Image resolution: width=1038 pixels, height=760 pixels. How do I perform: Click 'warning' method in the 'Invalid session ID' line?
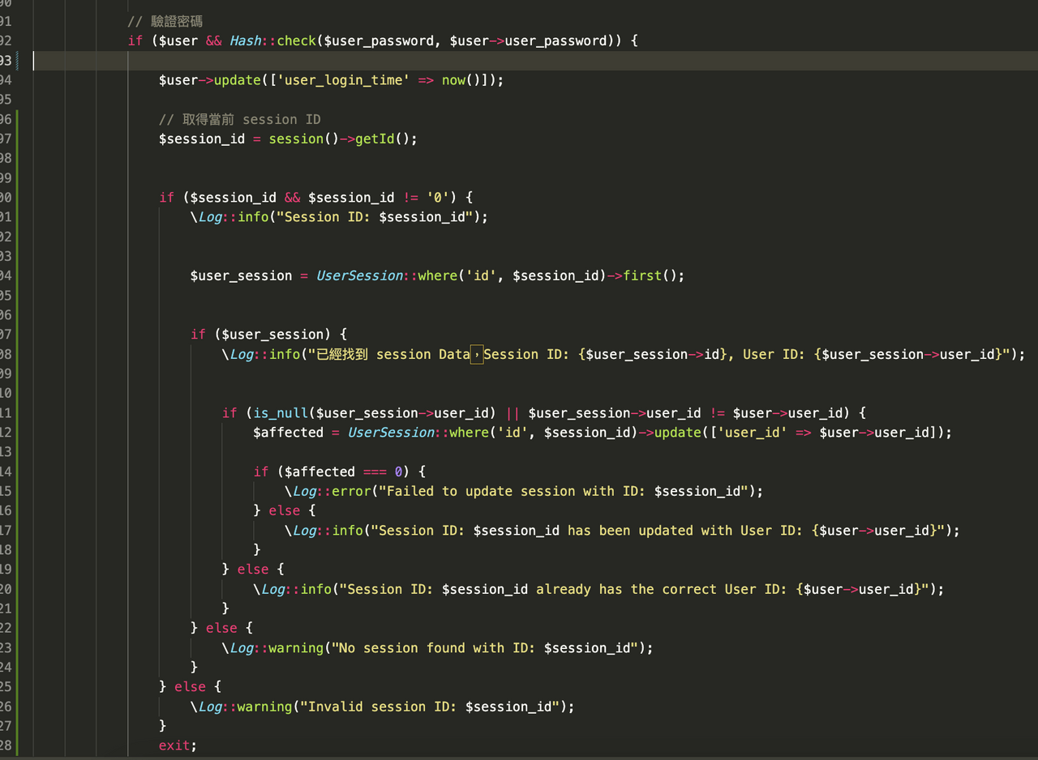[x=265, y=707]
